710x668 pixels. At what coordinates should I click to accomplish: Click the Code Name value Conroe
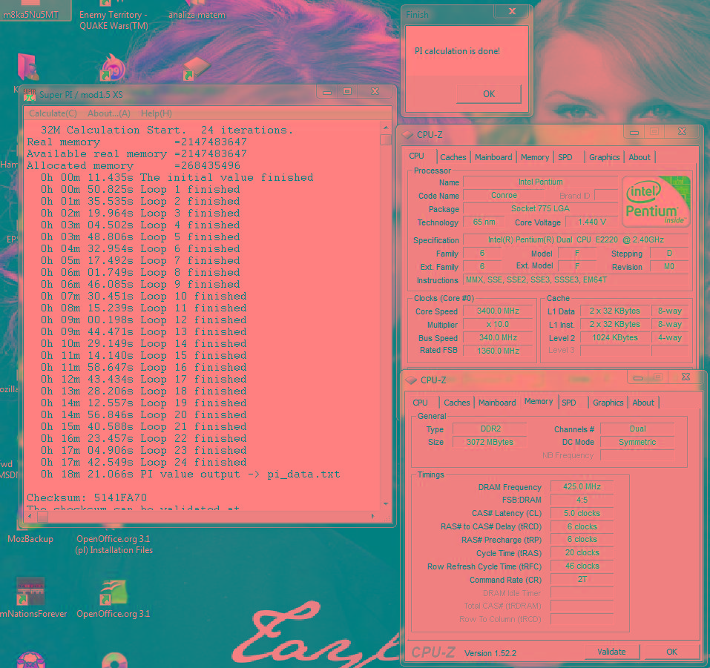pyautogui.click(x=504, y=195)
